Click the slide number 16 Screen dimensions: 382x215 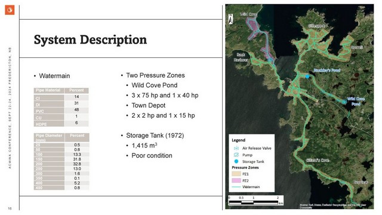[10, 208]
